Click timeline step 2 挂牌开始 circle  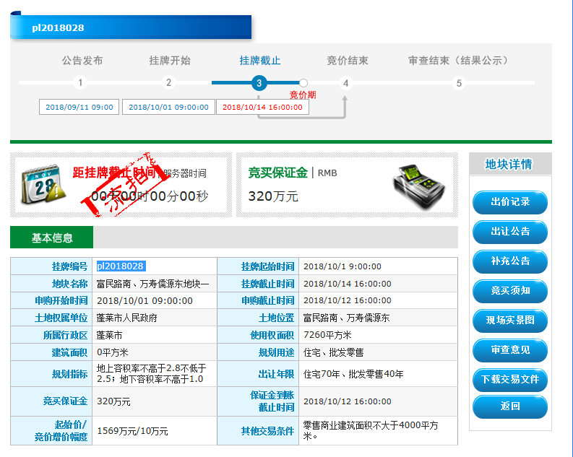168,83
